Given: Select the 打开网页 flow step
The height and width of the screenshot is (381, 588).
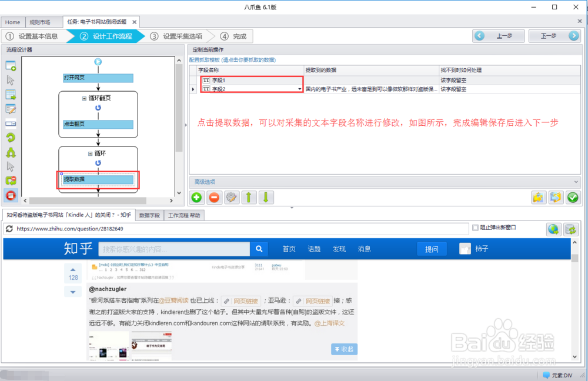Looking at the screenshot, I should 98,78.
